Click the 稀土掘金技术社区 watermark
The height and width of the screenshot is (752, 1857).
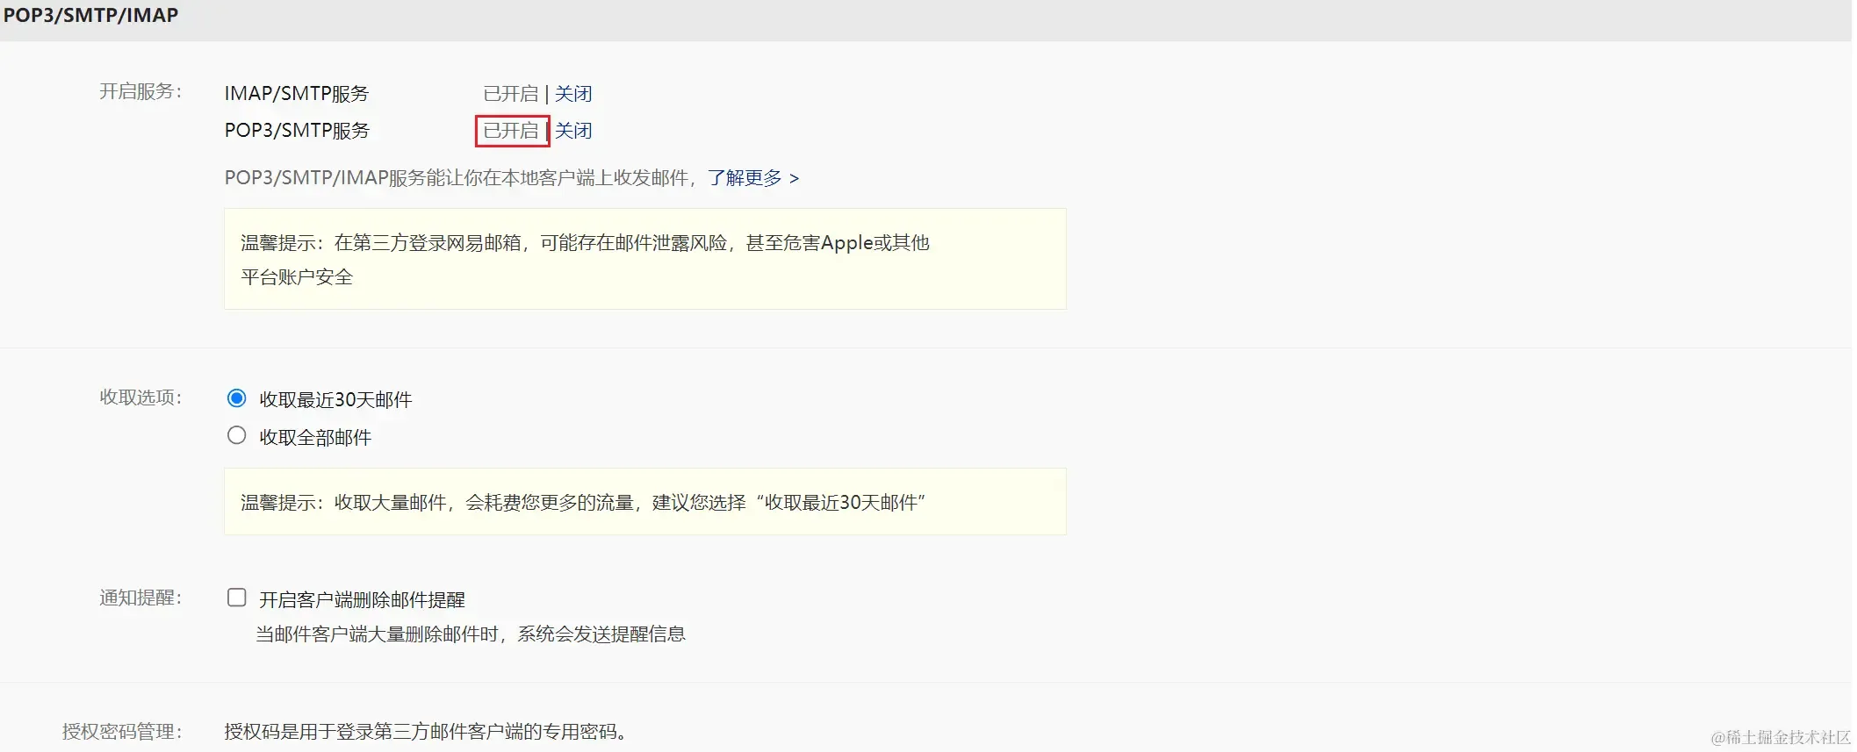[x=1781, y=737]
